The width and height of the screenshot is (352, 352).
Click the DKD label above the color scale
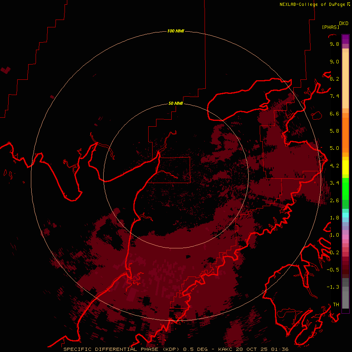344,23
